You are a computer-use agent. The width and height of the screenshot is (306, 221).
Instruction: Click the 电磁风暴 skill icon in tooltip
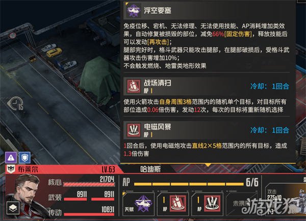pyautogui.click(x=134, y=130)
